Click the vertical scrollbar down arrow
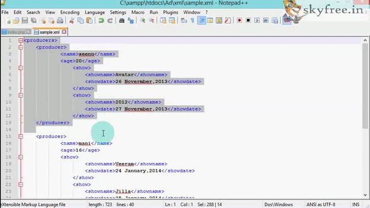The height and width of the screenshot is (208, 370). point(365,195)
